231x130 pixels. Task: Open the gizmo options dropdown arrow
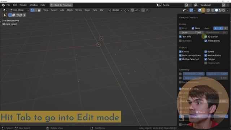195,10
